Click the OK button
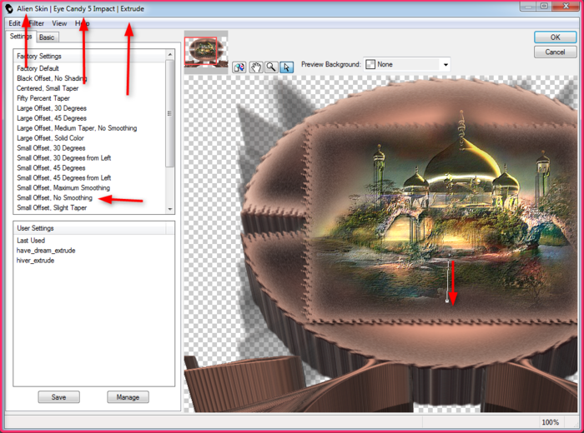The width and height of the screenshot is (584, 433). point(555,37)
